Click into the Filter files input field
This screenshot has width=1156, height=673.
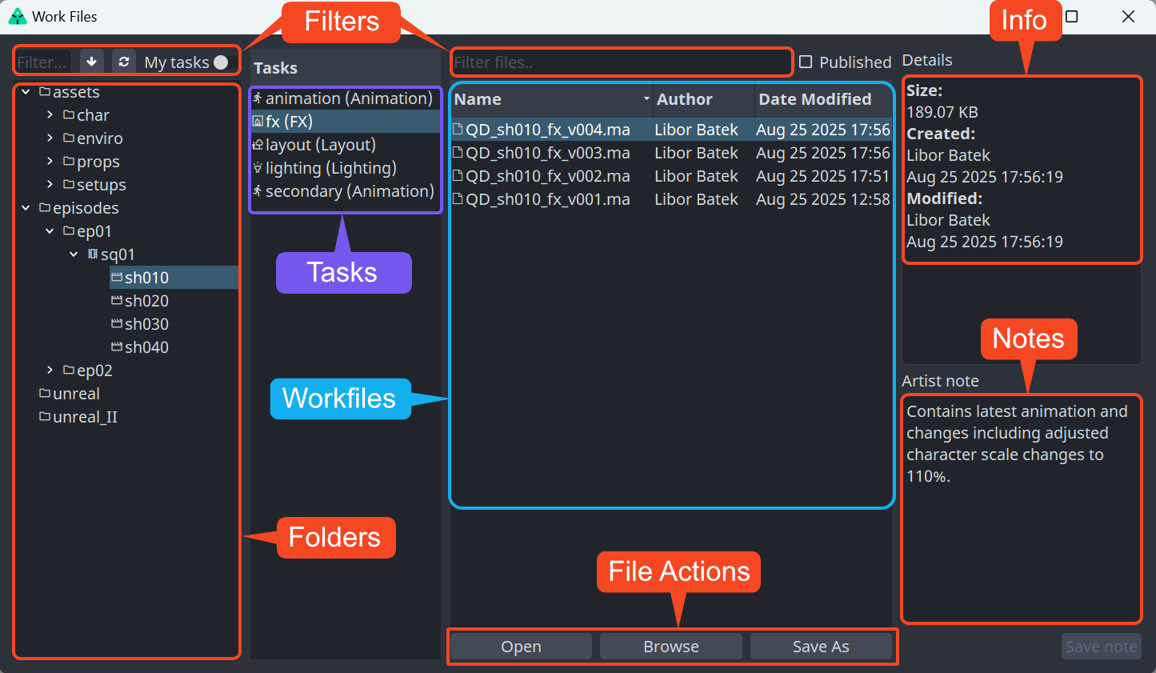coord(621,62)
